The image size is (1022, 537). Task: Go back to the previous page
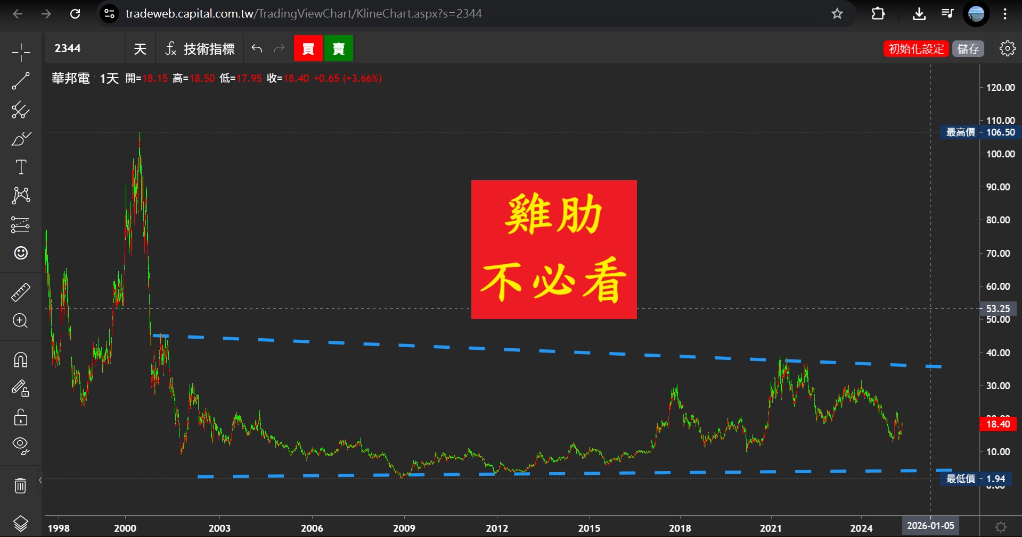[18, 14]
